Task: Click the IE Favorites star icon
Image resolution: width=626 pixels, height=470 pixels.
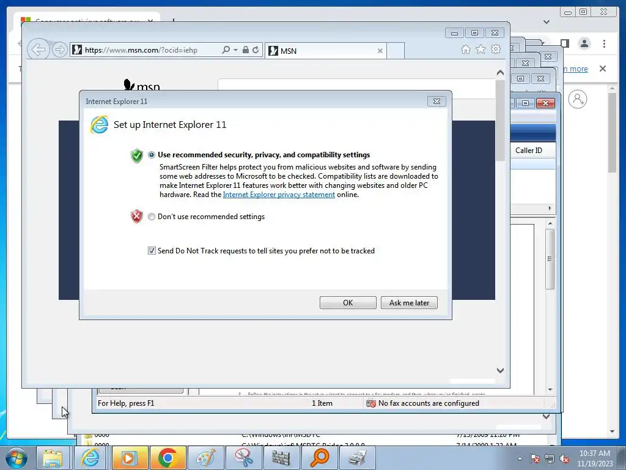Action: [481, 49]
